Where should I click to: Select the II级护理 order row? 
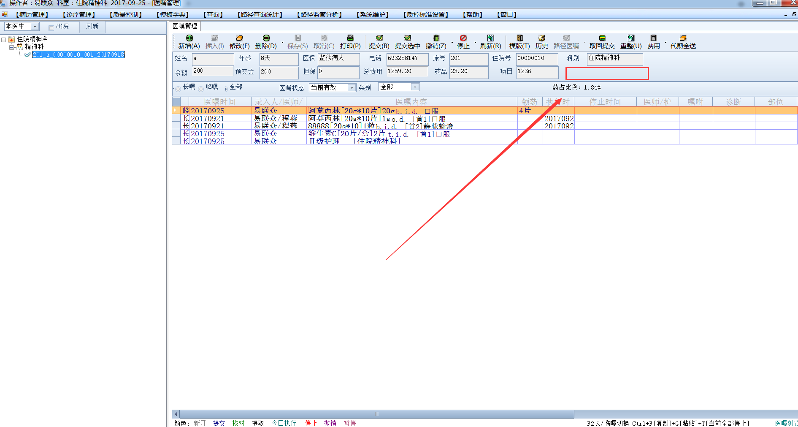point(485,141)
